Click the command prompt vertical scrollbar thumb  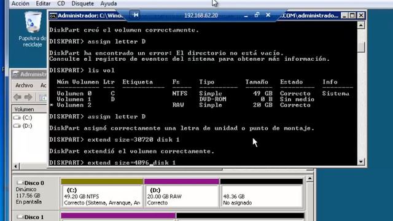pyautogui.click(x=361, y=47)
